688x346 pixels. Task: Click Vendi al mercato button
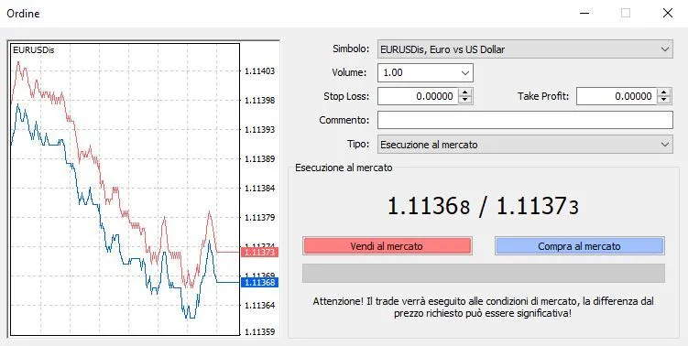[387, 246]
